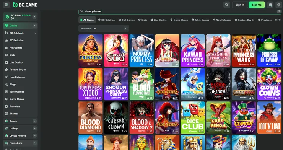This screenshot has height=150, width=283.
Task: Switch to the Feature Buy-in tab
Action: tap(244, 20)
